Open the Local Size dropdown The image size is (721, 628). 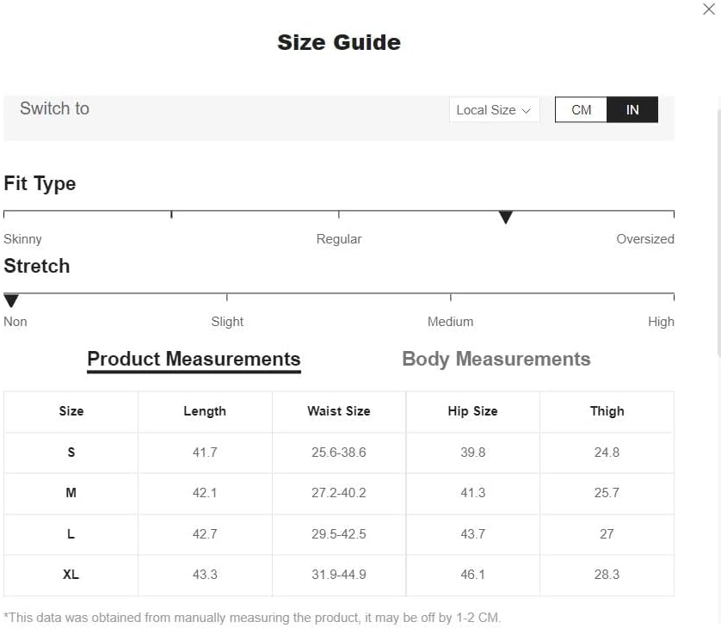pos(494,110)
